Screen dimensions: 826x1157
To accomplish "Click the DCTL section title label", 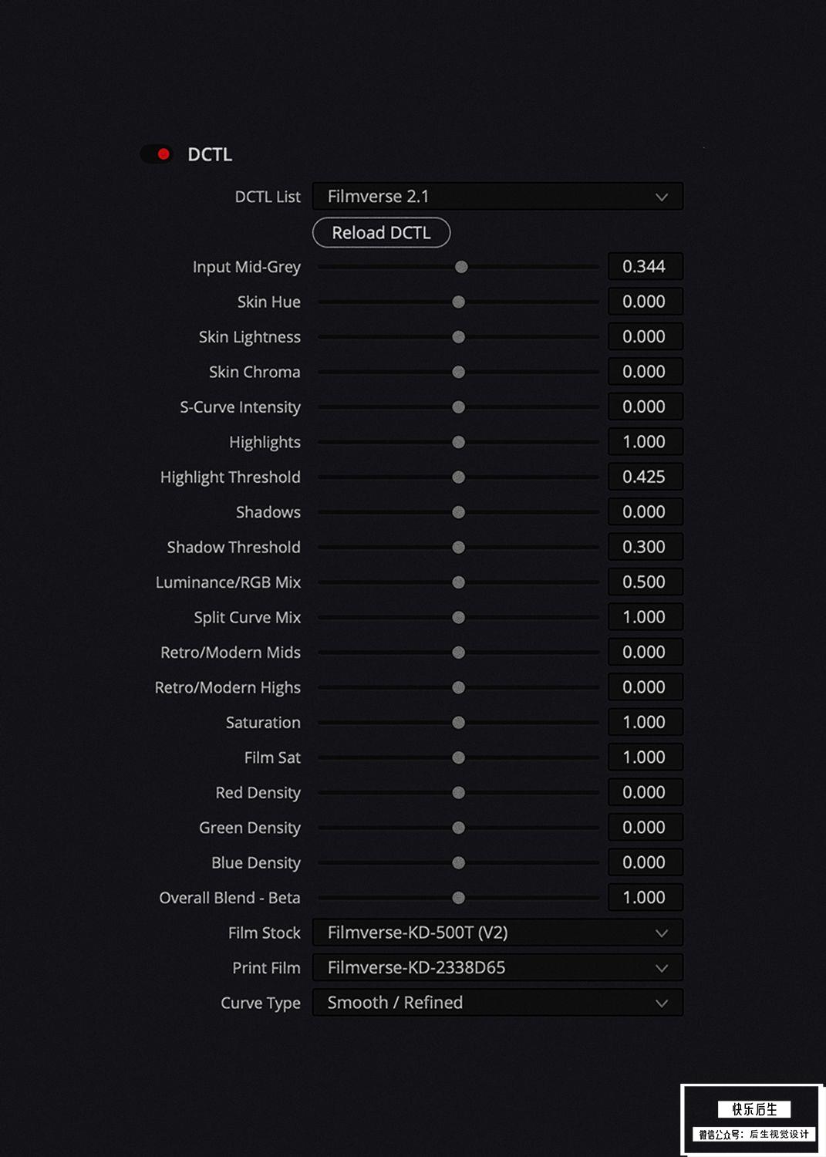I will (x=210, y=154).
